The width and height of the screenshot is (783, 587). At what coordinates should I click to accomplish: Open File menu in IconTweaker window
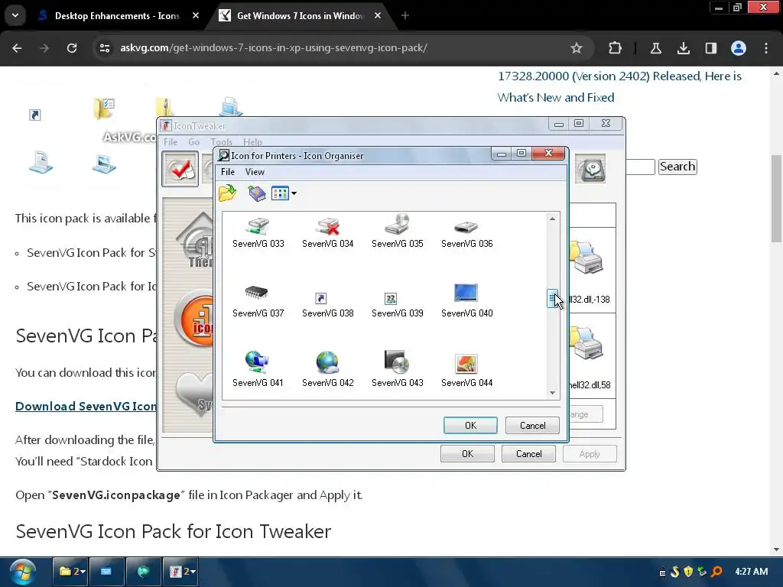coord(171,141)
